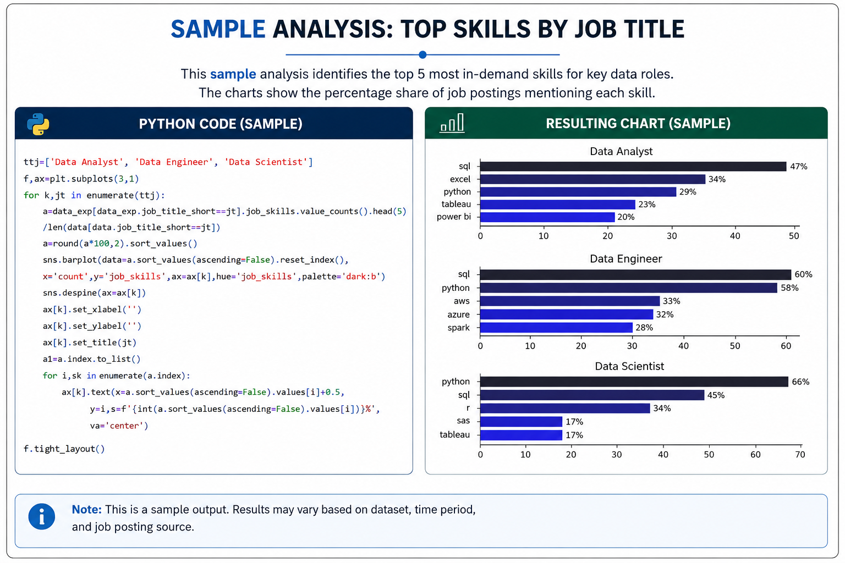Click the sql bar in Data Analyst chart

coord(633,166)
